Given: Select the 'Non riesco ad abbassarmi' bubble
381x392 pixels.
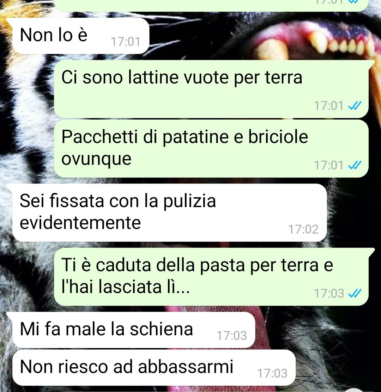Looking at the screenshot, I should tap(154, 367).
